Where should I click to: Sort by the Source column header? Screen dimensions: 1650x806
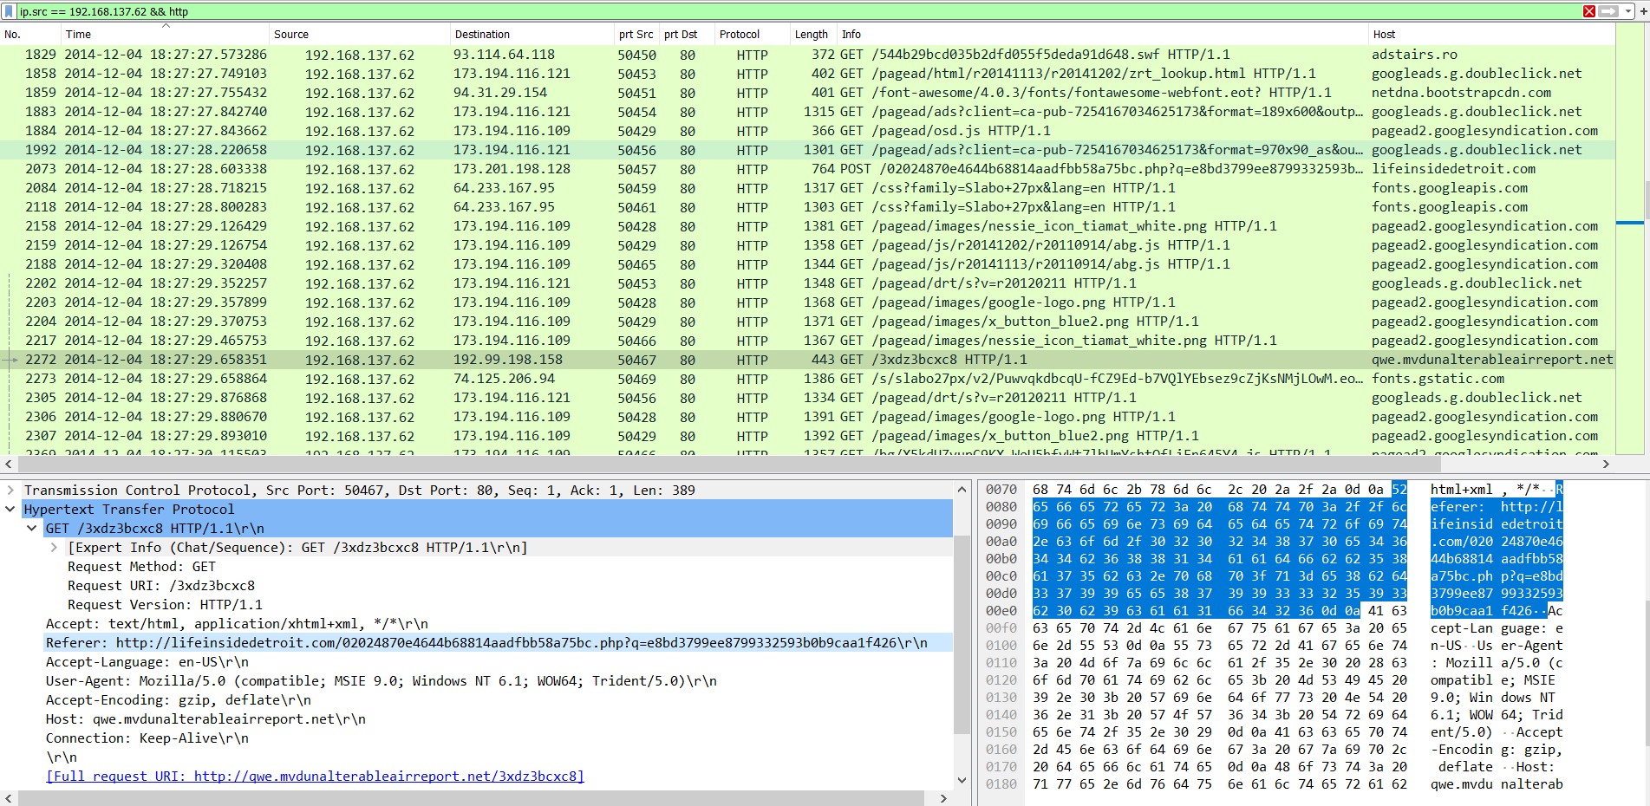click(360, 35)
